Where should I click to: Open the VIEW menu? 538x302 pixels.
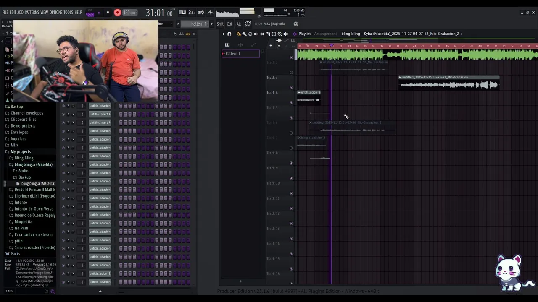click(44, 13)
